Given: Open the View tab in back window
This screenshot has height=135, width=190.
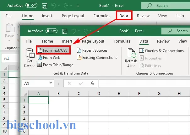Looking at the screenshot, I should point(162,16).
